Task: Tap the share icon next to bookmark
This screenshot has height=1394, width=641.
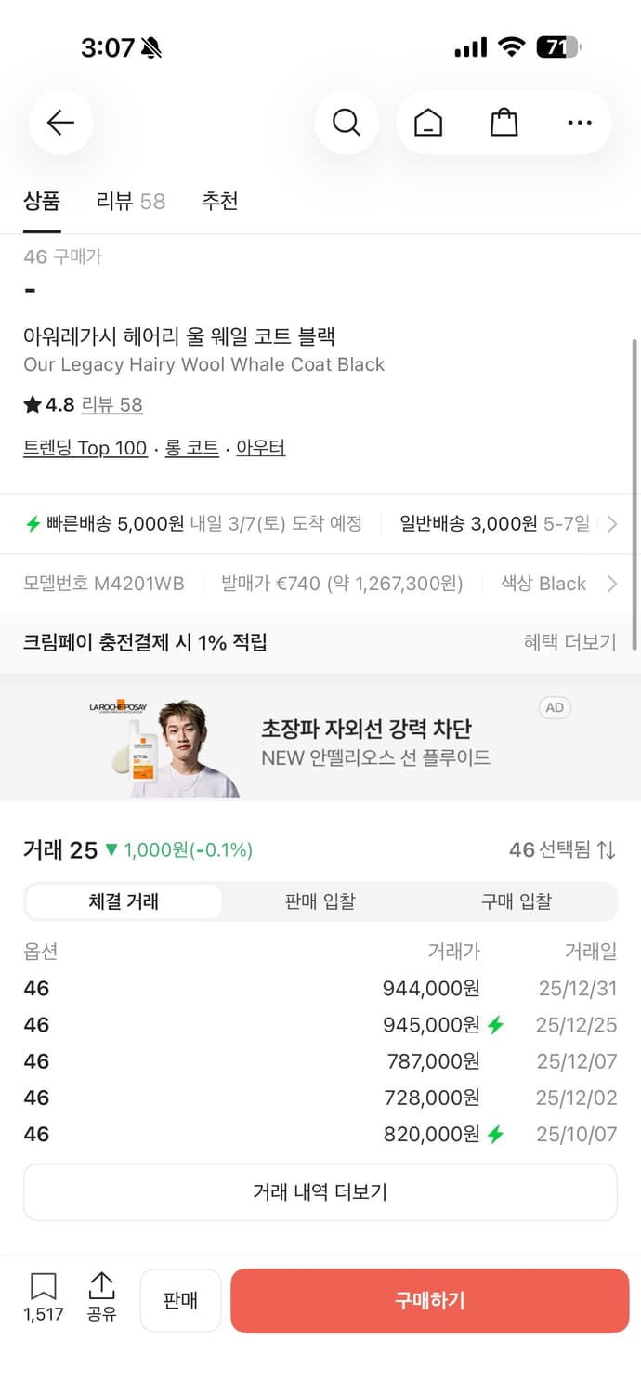Action: [x=101, y=1292]
